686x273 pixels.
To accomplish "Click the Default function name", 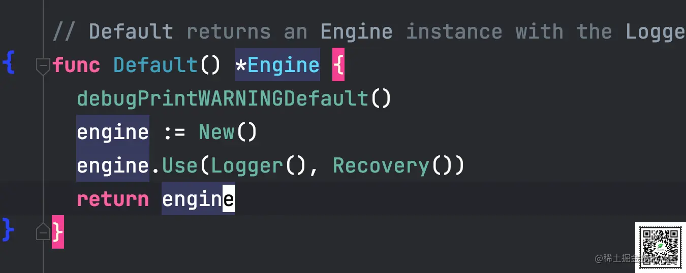I will [x=155, y=65].
